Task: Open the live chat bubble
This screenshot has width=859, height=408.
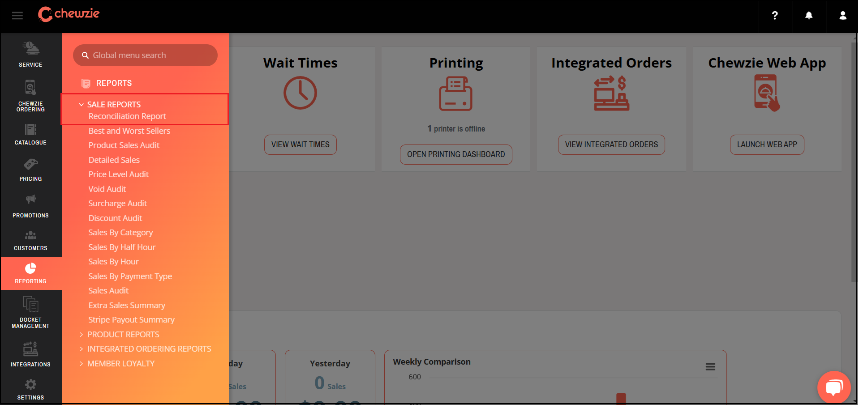Action: click(x=834, y=387)
